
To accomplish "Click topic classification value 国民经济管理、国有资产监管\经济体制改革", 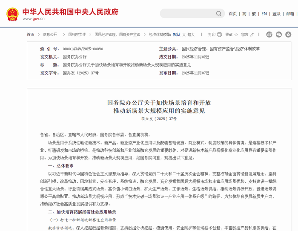I will [x=221, y=49].
